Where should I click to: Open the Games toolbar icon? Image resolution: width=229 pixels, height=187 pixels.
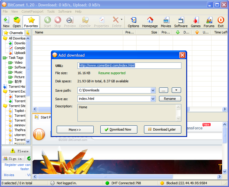[x=196, y=22]
